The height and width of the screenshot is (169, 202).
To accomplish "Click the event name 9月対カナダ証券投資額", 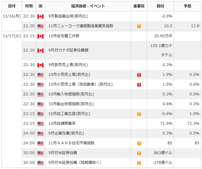I will pyautogui.click(x=68, y=50).
